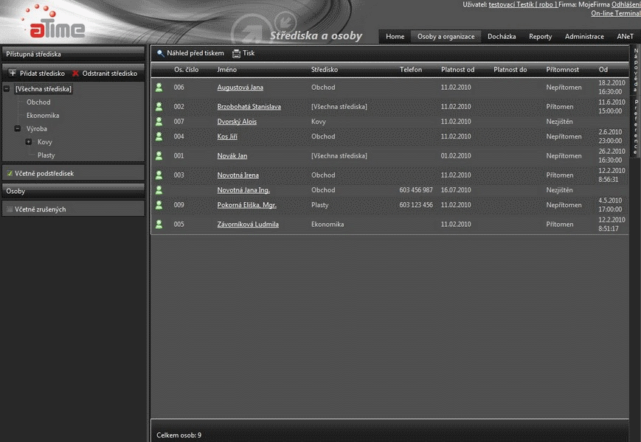Select Plasty in the středisko tree

coord(46,155)
